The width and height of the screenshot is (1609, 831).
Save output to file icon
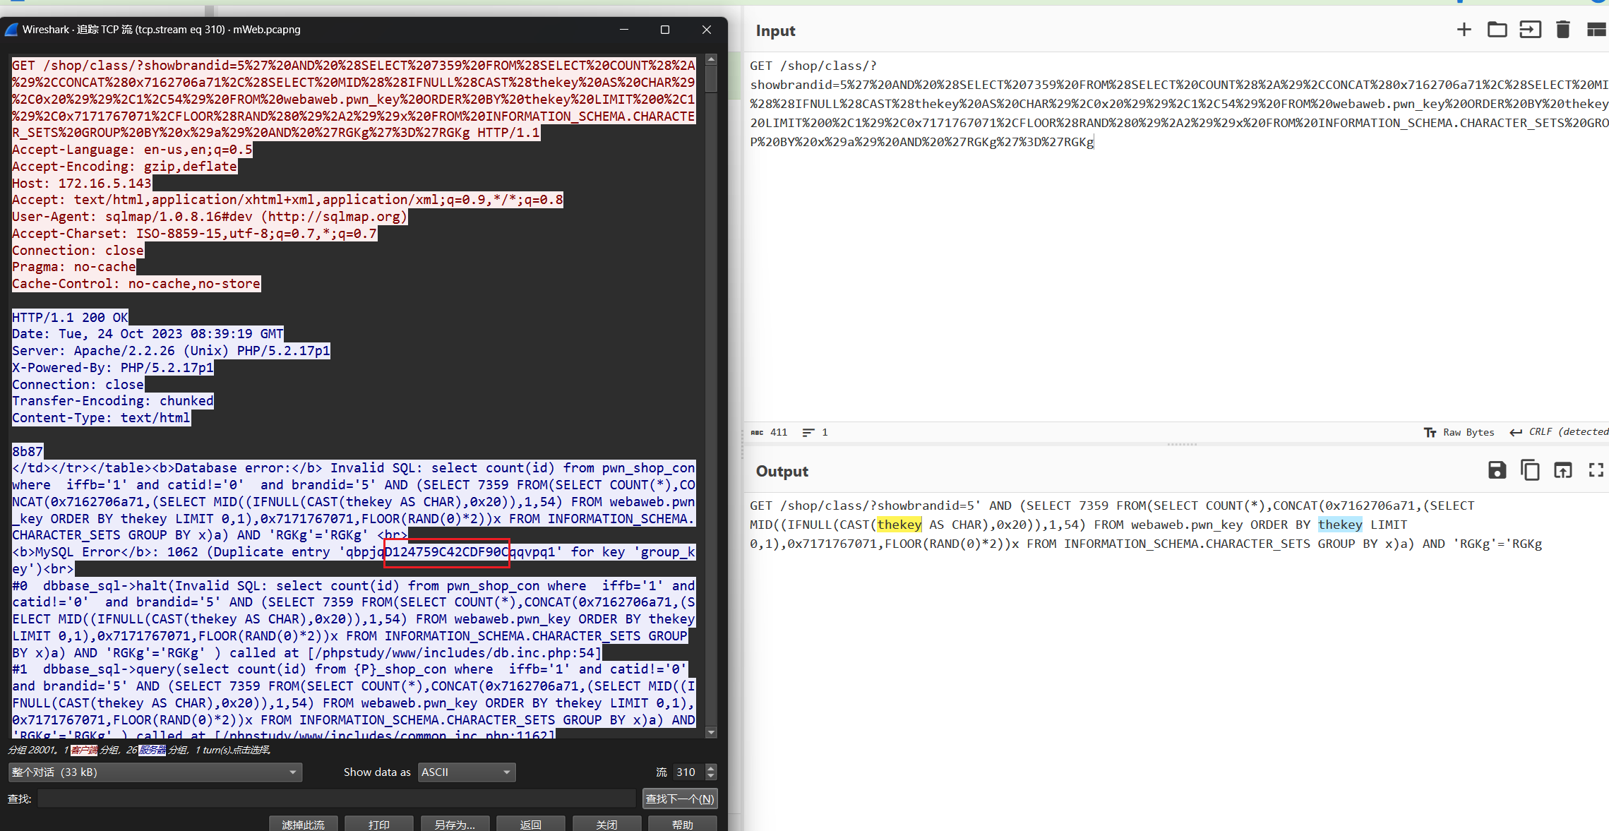coord(1497,470)
